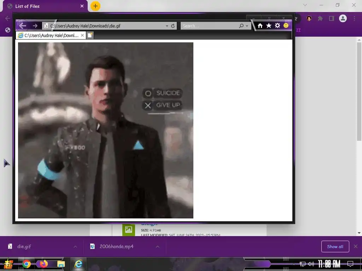Screen dimensions: 362x271
Task: Open the volume tray icon
Action: [x=311, y=264]
